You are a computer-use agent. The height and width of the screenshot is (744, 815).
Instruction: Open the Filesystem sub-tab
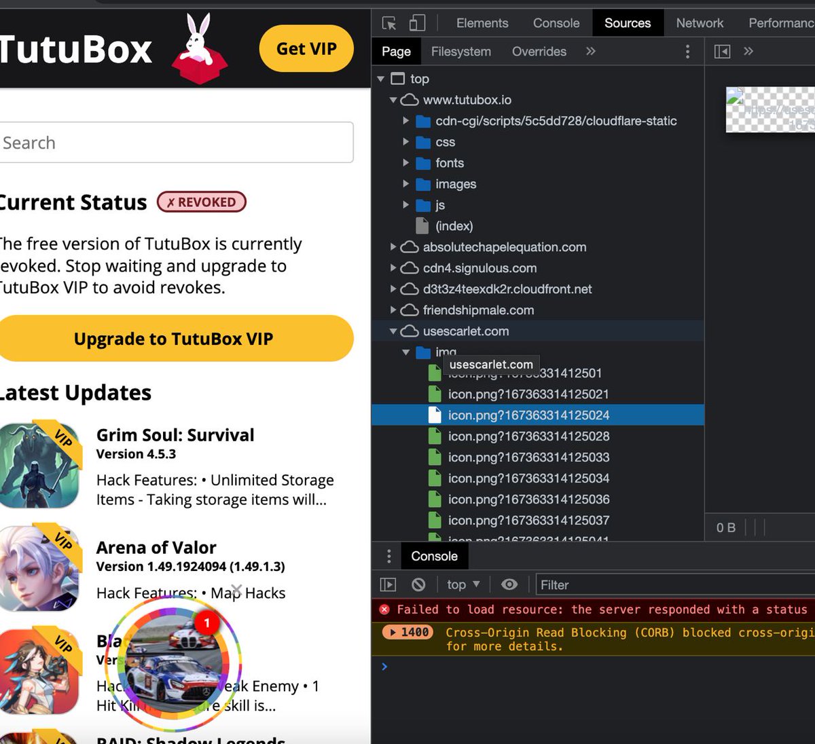[x=460, y=52]
